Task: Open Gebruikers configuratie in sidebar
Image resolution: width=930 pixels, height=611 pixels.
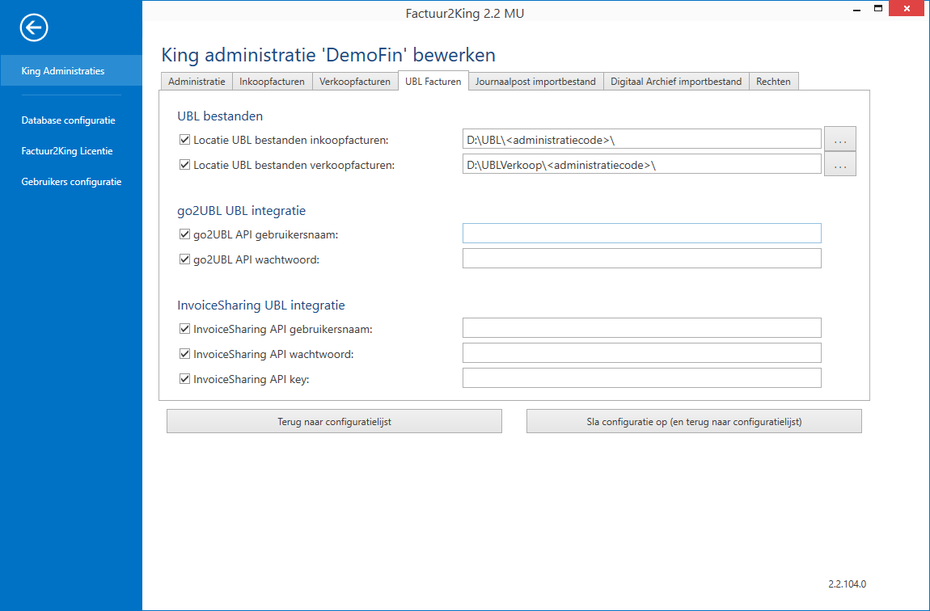Action: (71, 182)
